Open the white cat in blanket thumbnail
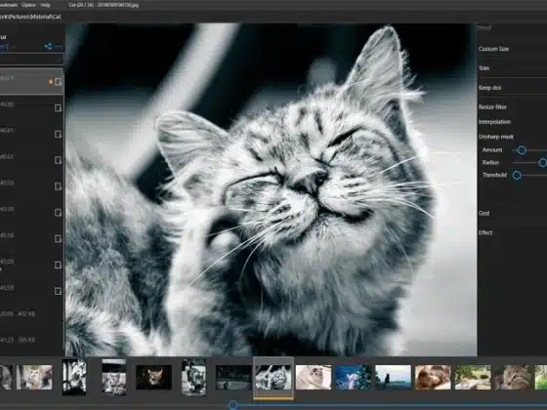 pyautogui.click(x=314, y=378)
